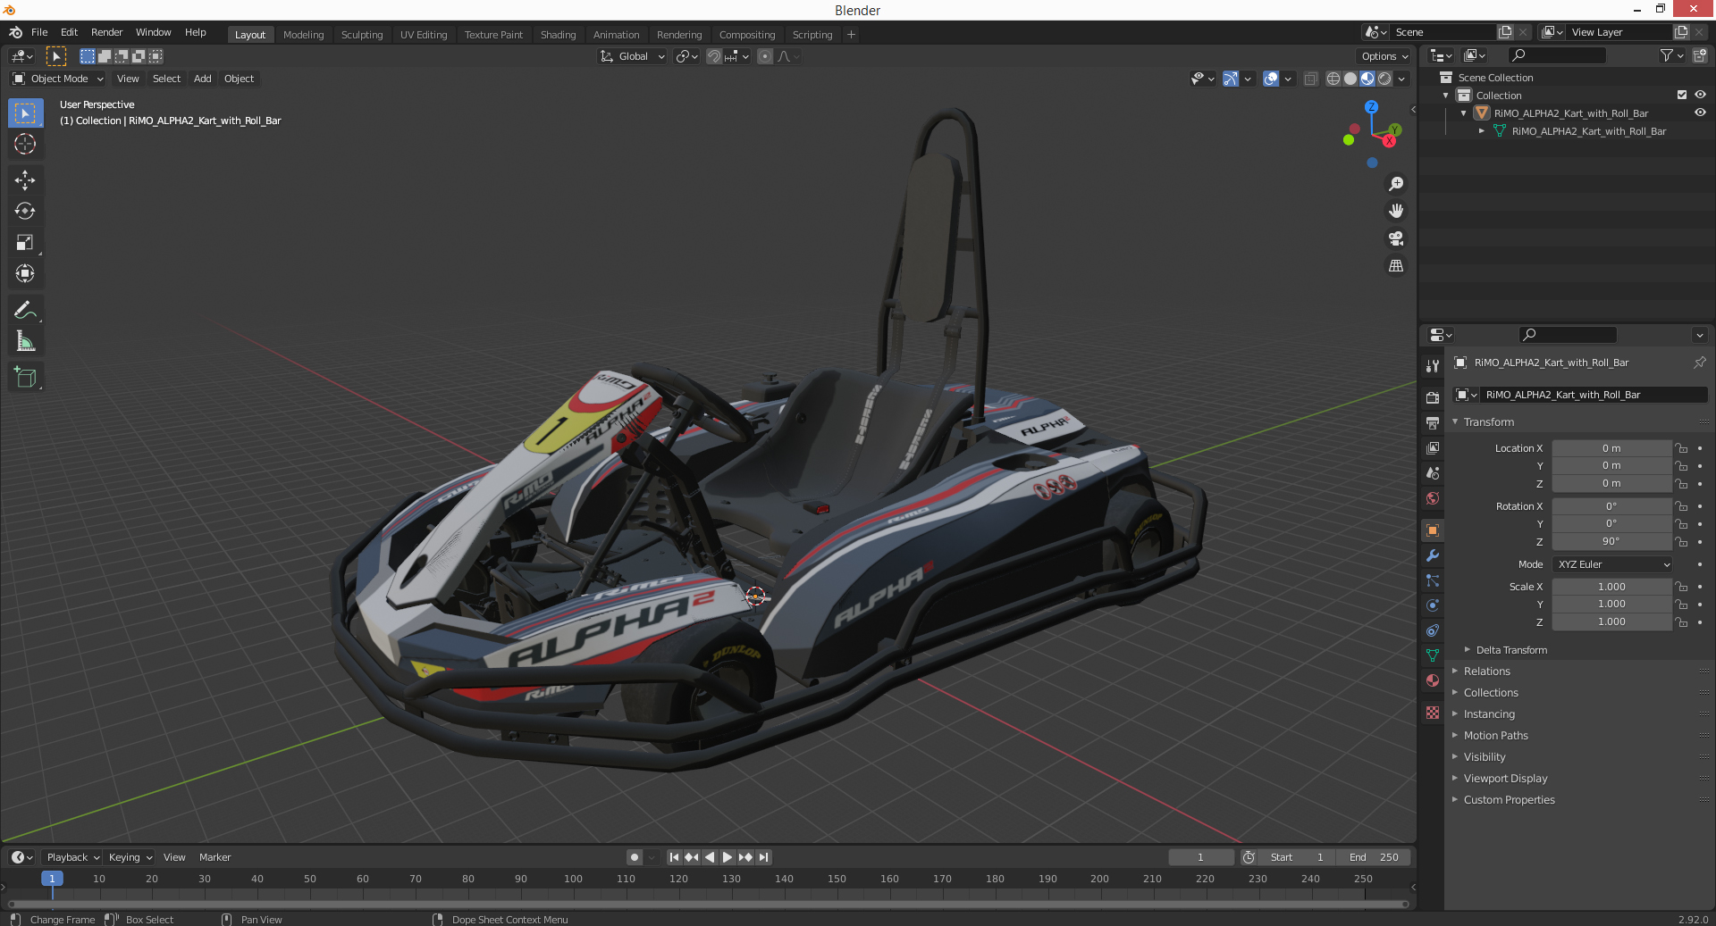Open the Options dropdown

coord(1384,56)
